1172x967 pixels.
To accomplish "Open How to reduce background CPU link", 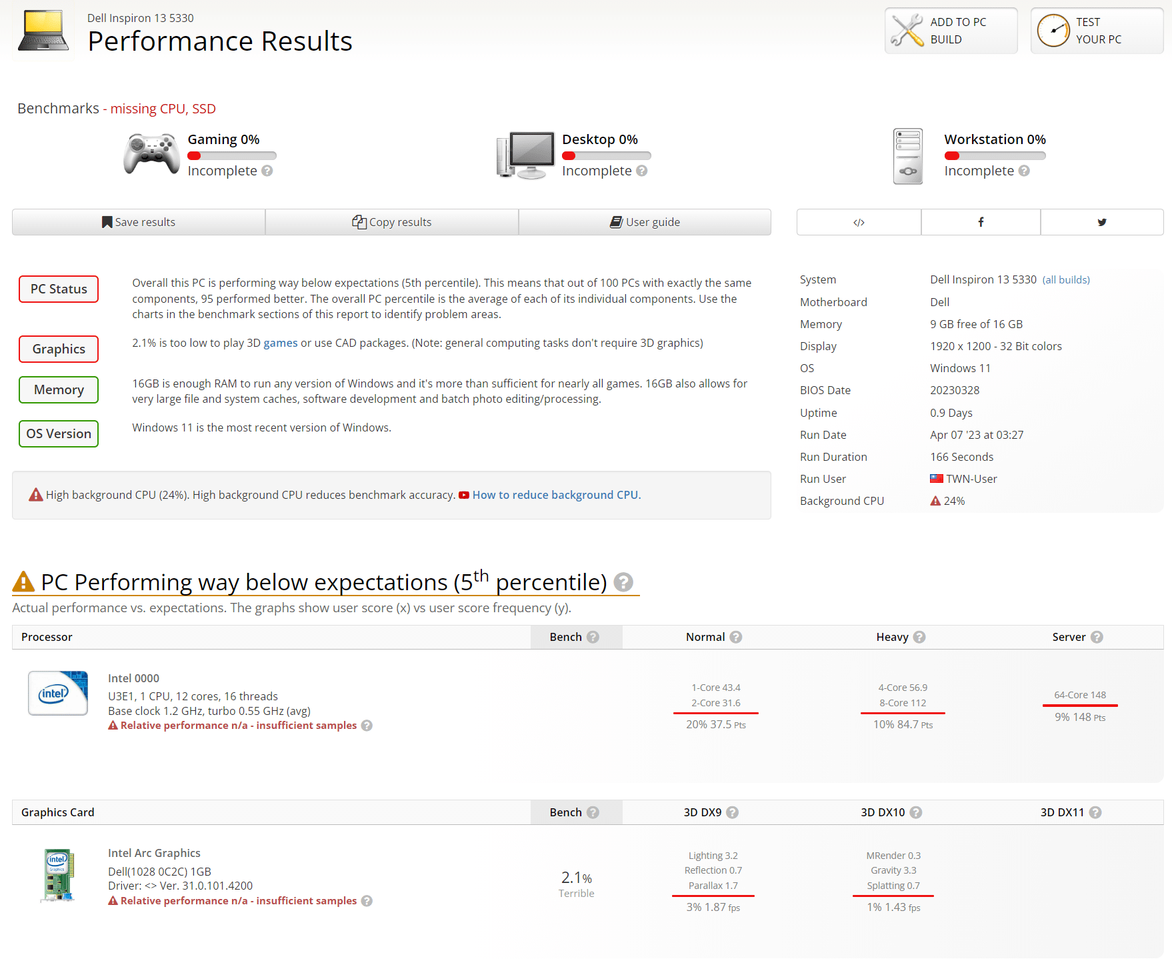I will click(555, 495).
